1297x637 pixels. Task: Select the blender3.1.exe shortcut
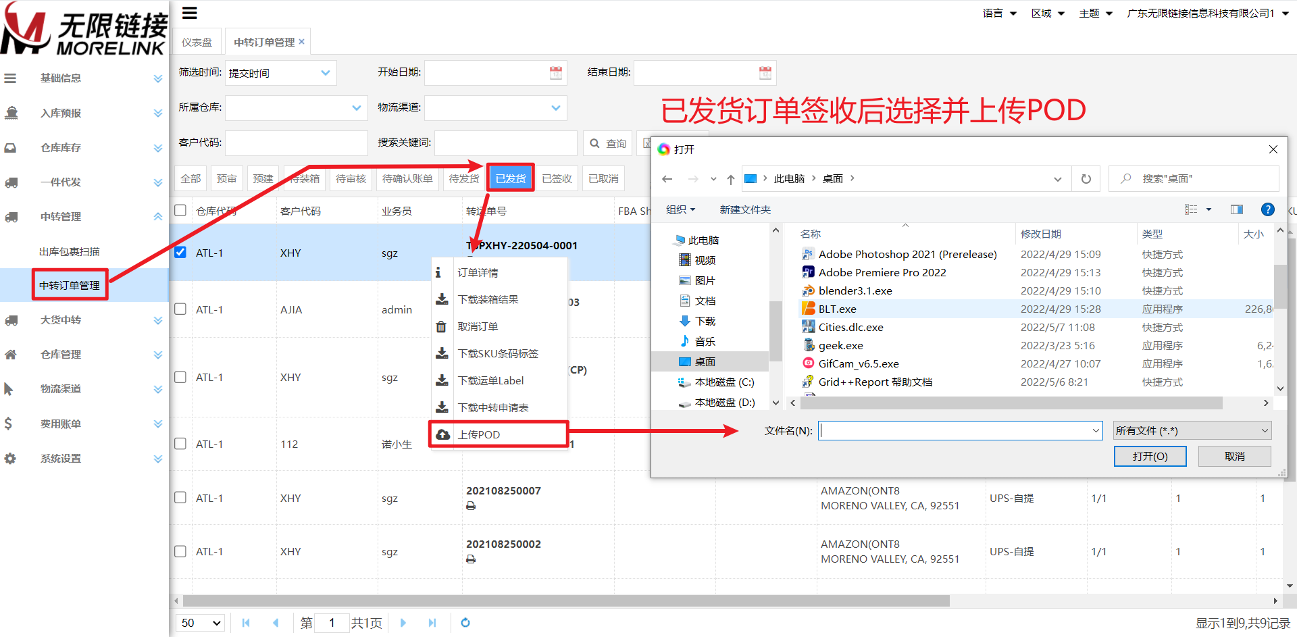855,290
